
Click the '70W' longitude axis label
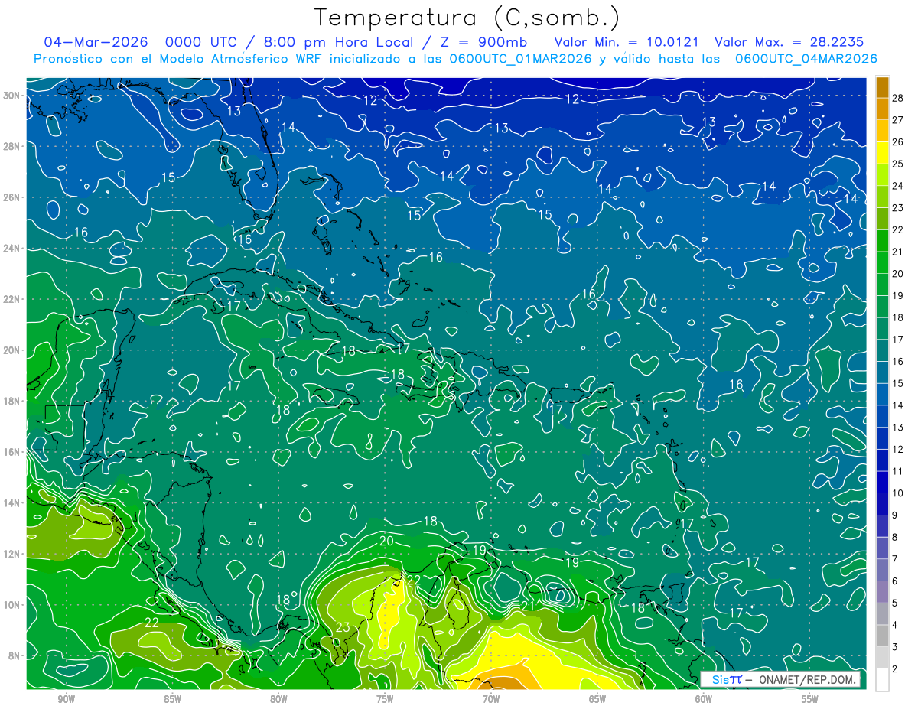491,700
